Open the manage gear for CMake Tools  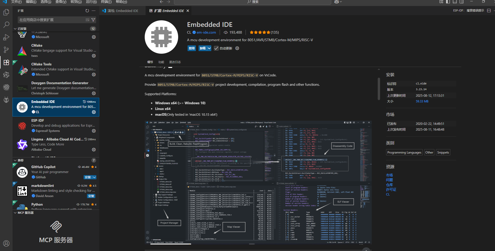94,75
